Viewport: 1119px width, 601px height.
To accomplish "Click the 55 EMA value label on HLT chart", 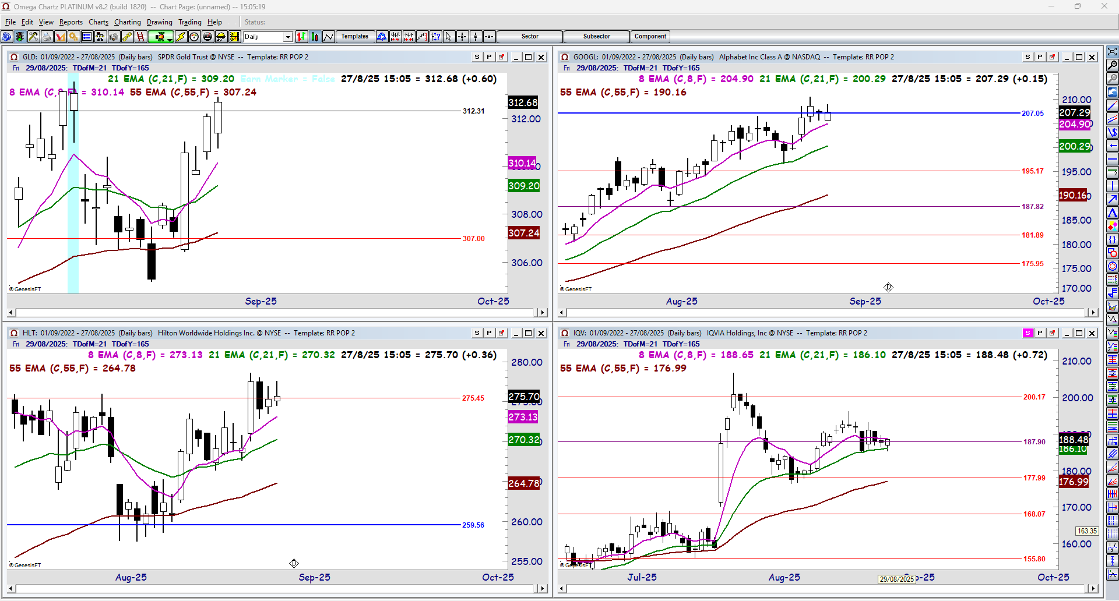I will pyautogui.click(x=72, y=369).
